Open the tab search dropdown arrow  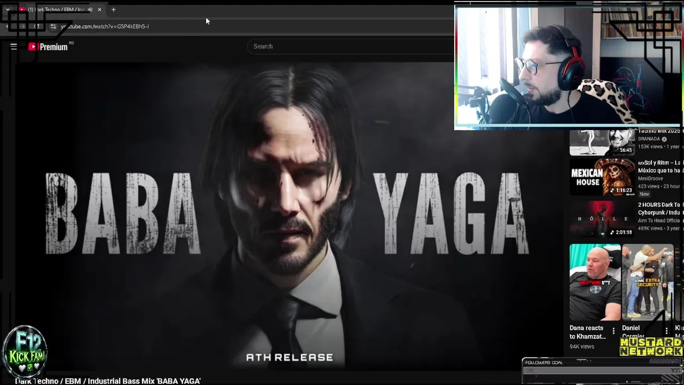point(7,10)
